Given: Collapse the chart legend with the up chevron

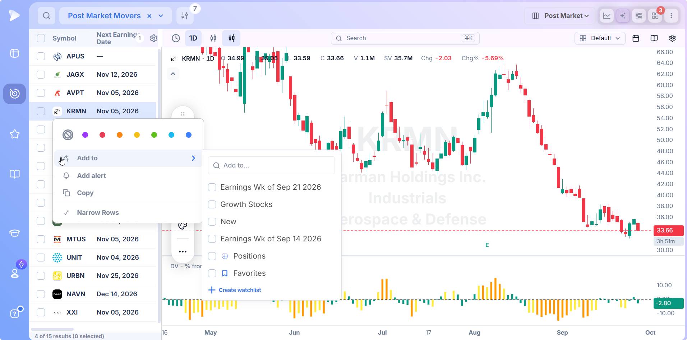Looking at the screenshot, I should click(x=173, y=74).
